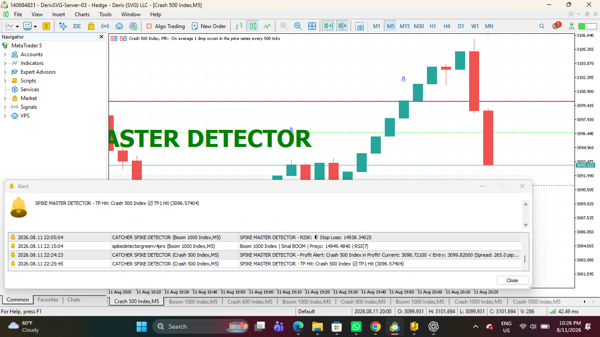
Task: Open the chart templates toolbar icon
Action: pyautogui.click(x=28, y=26)
